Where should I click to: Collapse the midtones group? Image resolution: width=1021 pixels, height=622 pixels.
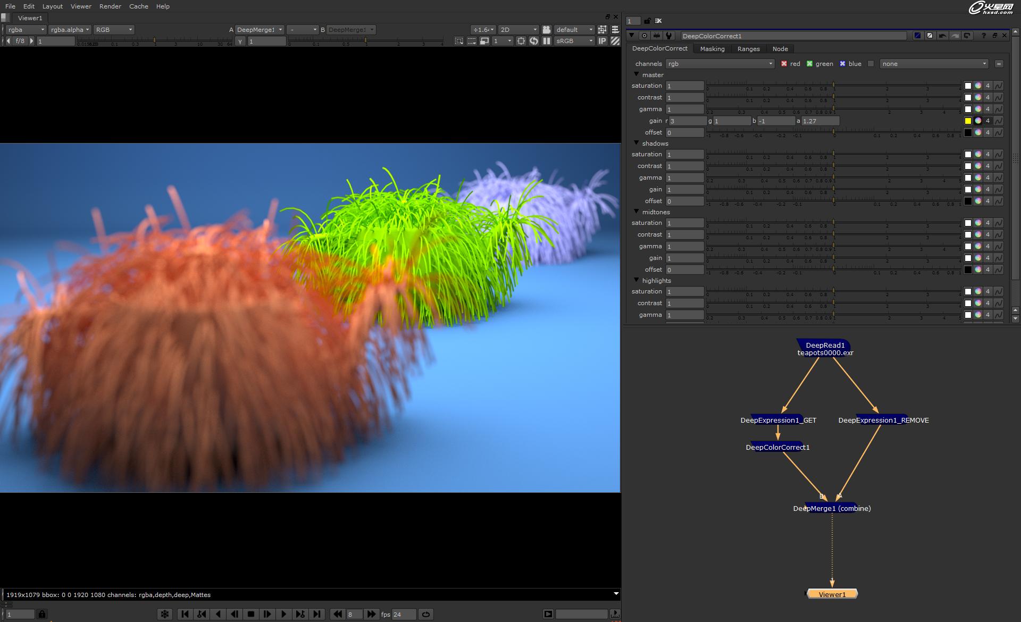click(637, 212)
